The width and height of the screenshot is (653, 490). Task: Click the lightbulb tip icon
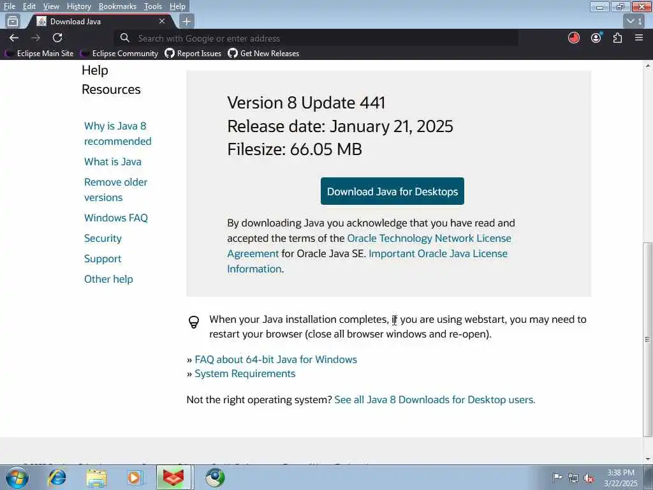194,322
